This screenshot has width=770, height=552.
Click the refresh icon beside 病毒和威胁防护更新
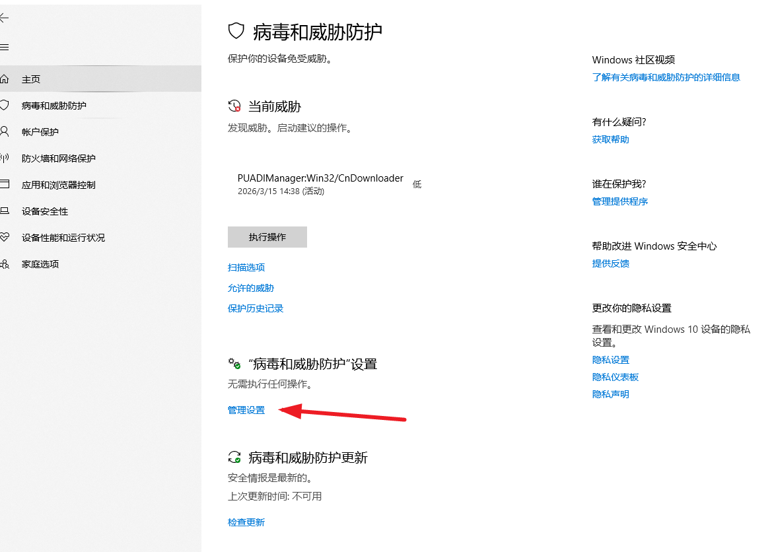point(234,457)
